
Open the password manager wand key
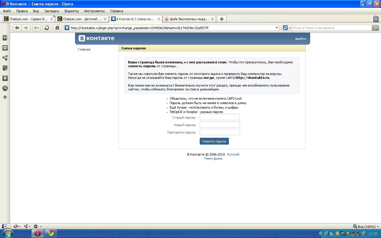(x=36, y=28)
